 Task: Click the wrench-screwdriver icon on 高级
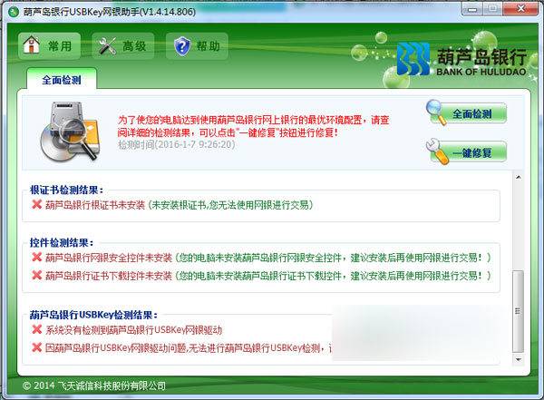pos(107,46)
